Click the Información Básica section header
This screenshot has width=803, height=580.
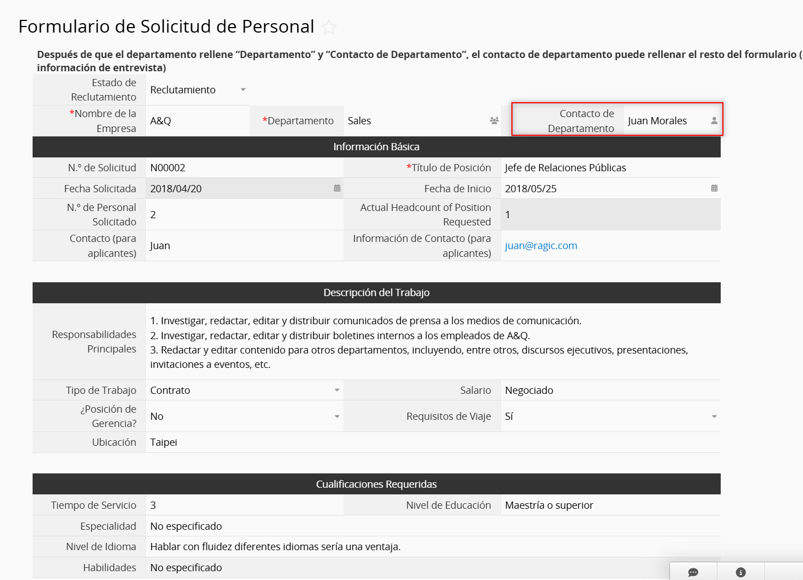(376, 147)
